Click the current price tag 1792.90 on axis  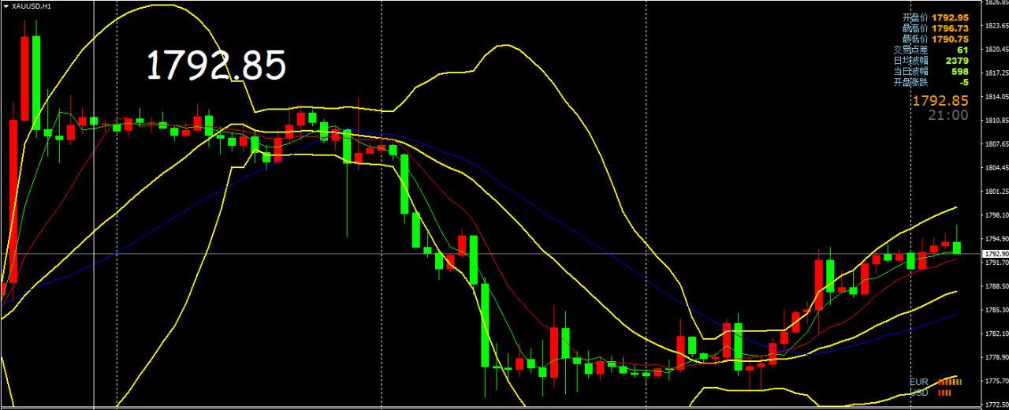click(995, 254)
